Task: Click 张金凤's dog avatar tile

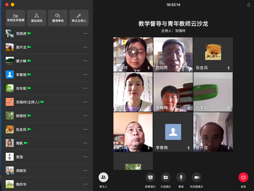Action: [x=213, y=52]
